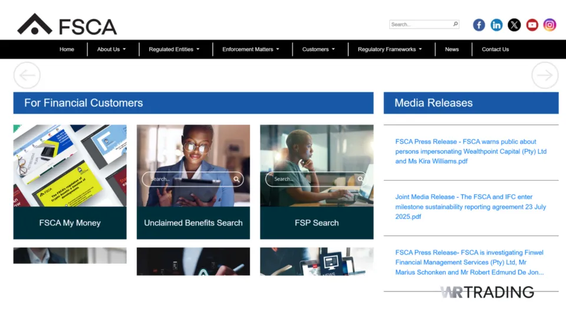Open the Contact Us menu item

coord(495,49)
